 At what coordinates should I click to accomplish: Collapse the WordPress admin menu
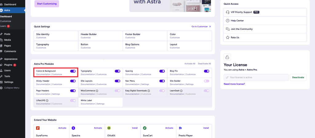12,88
